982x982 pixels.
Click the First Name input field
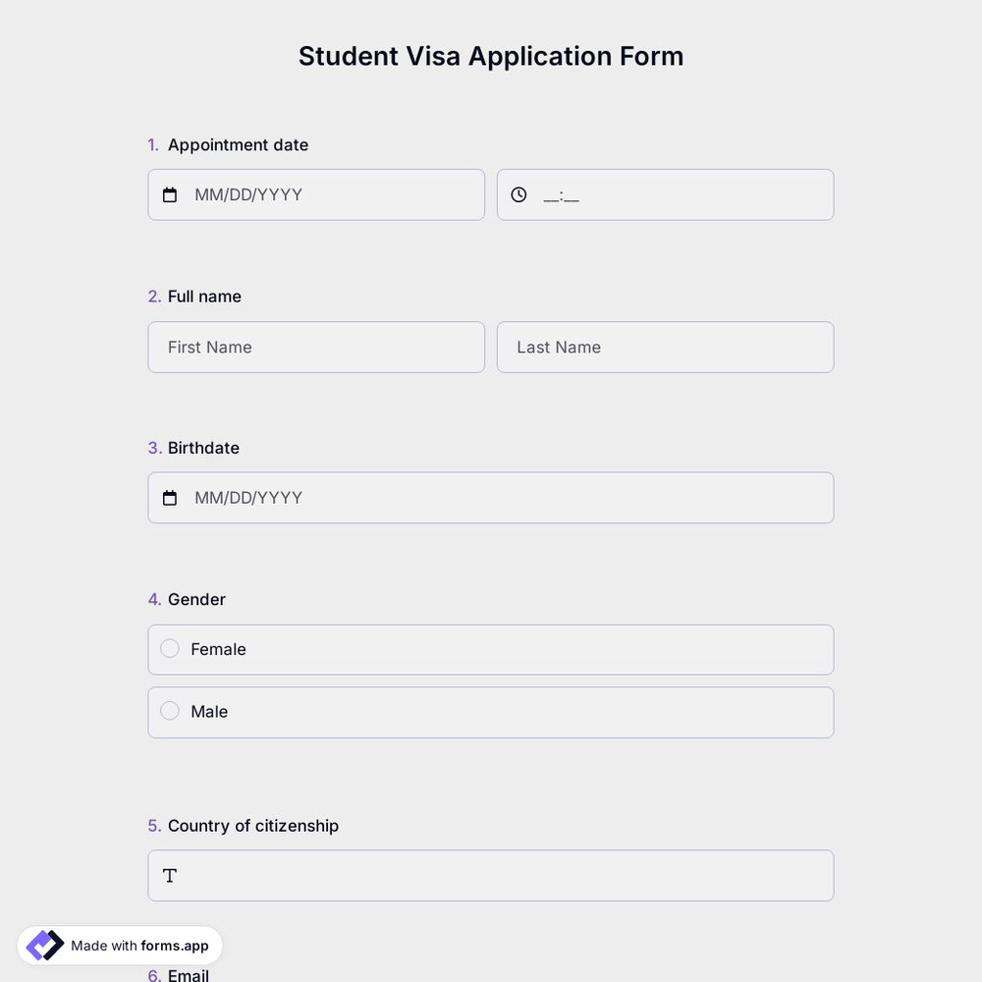pos(316,347)
